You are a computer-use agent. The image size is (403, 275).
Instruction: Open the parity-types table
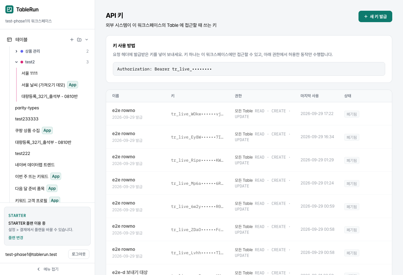tap(27, 108)
